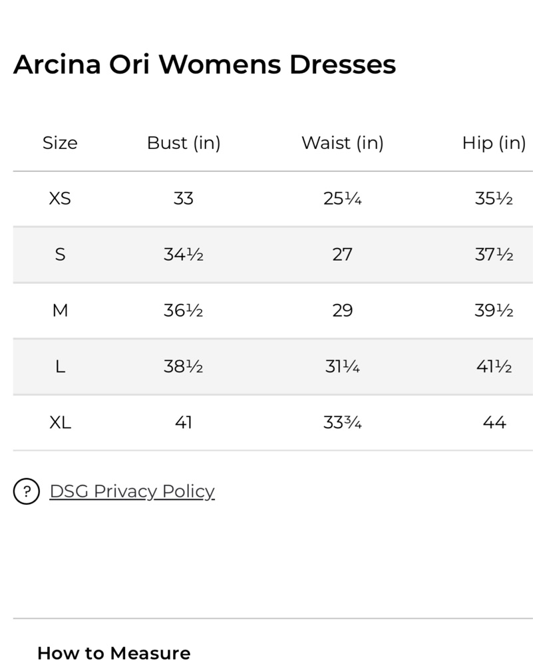Click the XS bust value 33
Screen dimensions: 533x665
(184, 198)
